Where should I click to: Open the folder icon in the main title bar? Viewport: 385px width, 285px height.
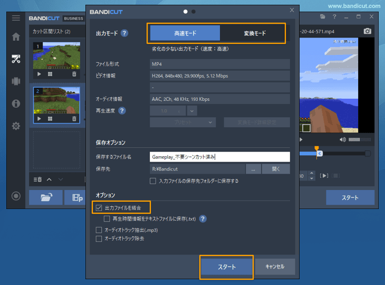point(323,16)
